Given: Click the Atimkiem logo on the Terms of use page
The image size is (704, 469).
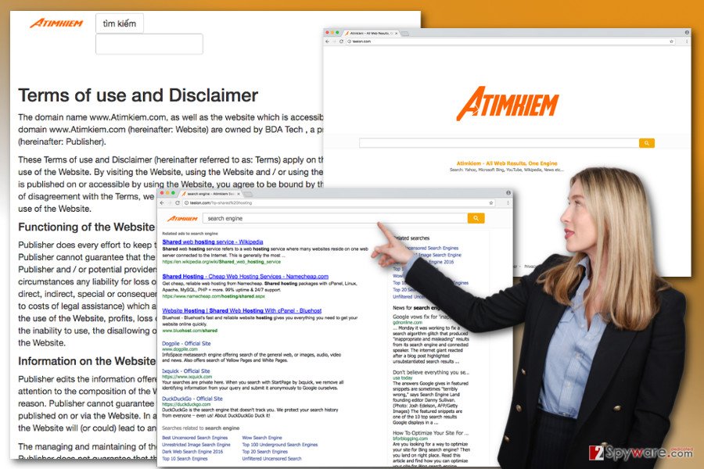Looking at the screenshot, I should pos(56,23).
